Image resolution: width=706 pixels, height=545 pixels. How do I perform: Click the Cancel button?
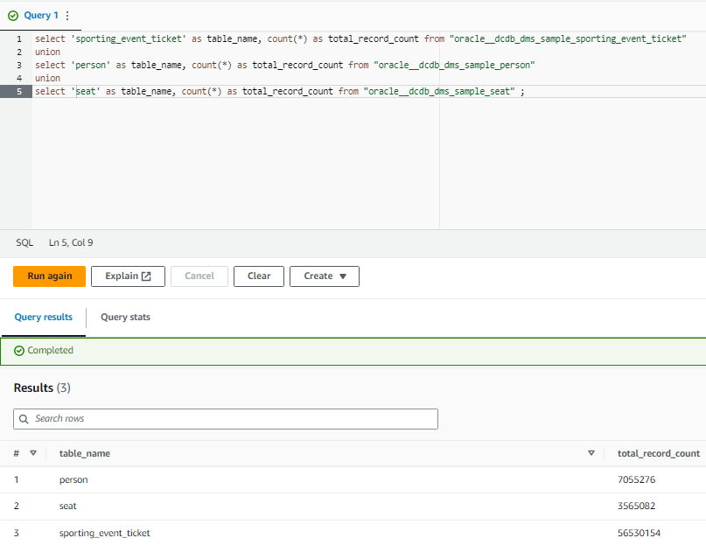click(x=199, y=276)
